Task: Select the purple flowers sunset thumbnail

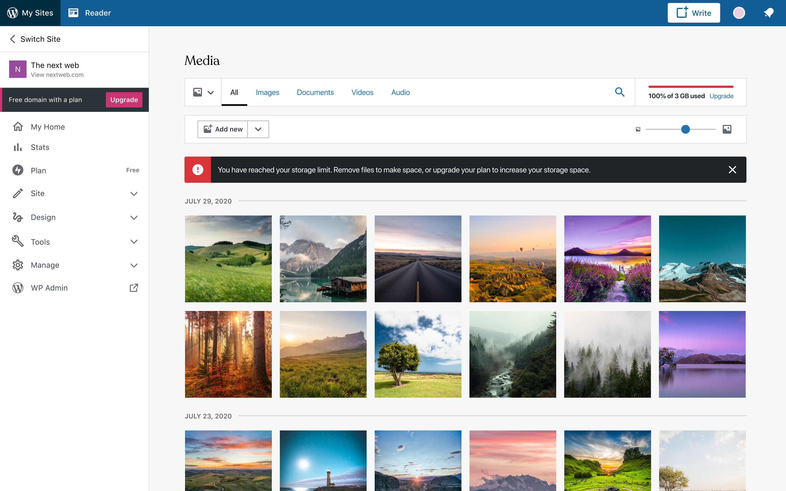Action: 608,259
